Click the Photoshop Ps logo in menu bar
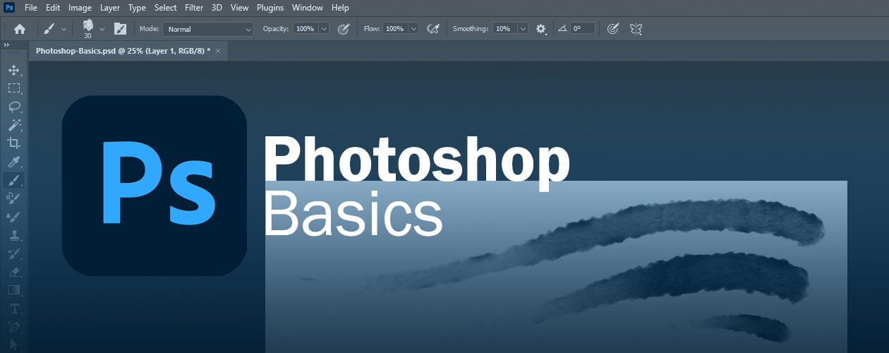889x353 pixels. click(10, 8)
